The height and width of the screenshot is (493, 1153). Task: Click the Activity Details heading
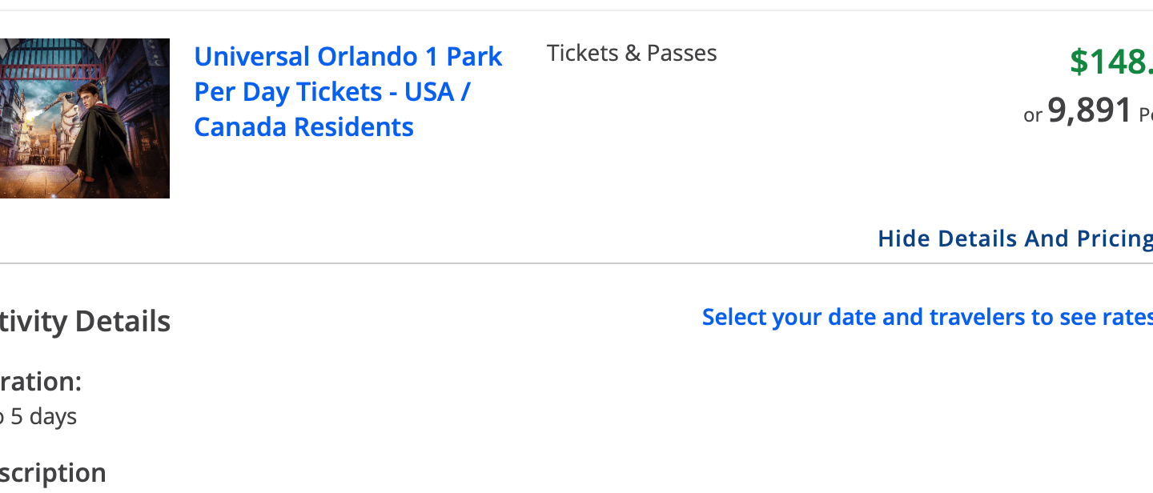point(85,321)
